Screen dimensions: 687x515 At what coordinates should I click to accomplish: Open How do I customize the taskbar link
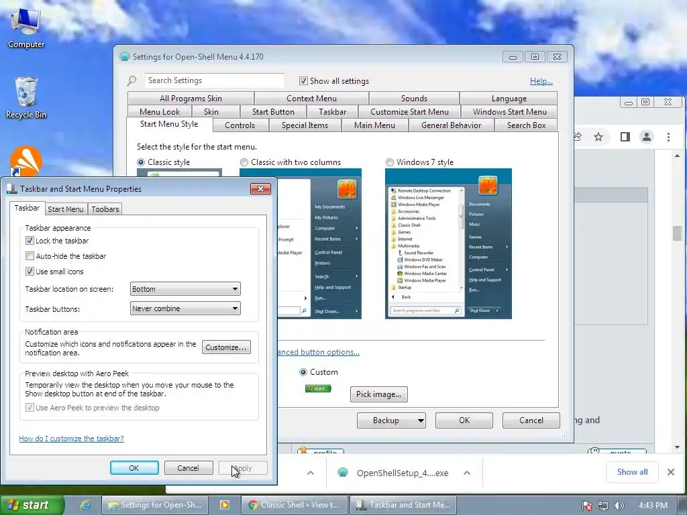71,439
